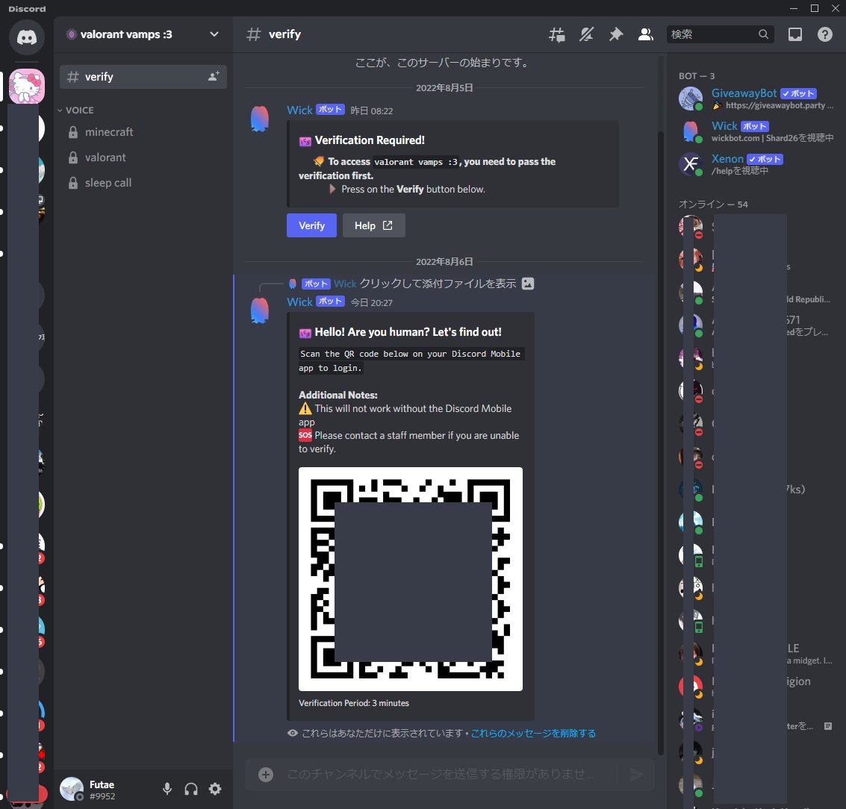The width and height of the screenshot is (846, 809).
Task: Open Wick bot in member list
Action: point(756,131)
